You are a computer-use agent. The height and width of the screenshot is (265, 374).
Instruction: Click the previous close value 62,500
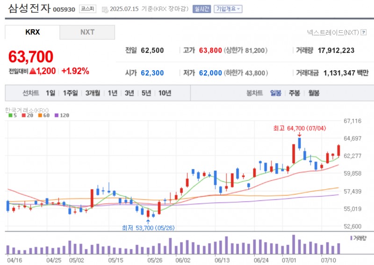[x=152, y=51]
